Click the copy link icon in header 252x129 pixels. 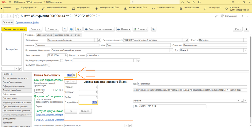217,16
